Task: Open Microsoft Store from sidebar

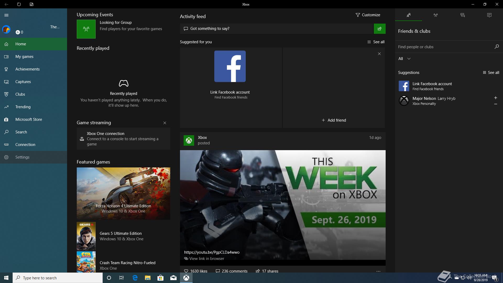Action: pyautogui.click(x=34, y=119)
